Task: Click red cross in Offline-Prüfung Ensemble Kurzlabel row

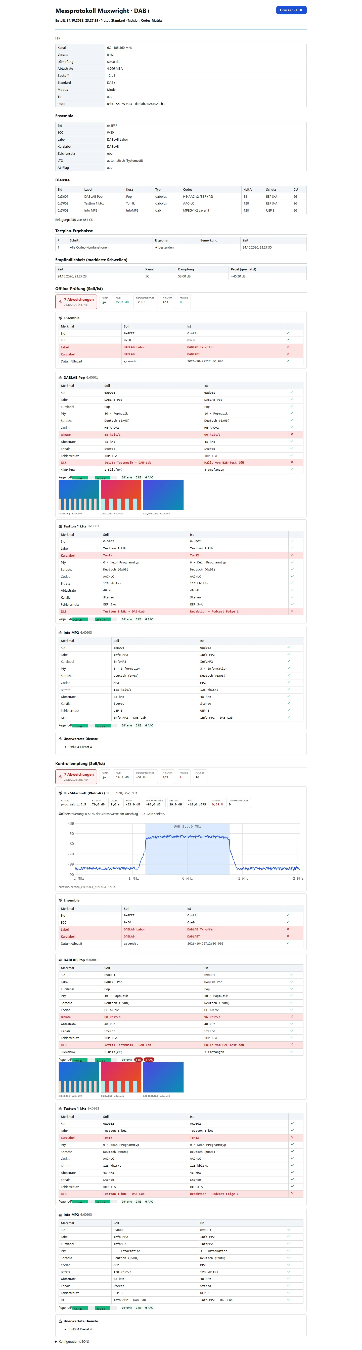Action: click(x=288, y=354)
